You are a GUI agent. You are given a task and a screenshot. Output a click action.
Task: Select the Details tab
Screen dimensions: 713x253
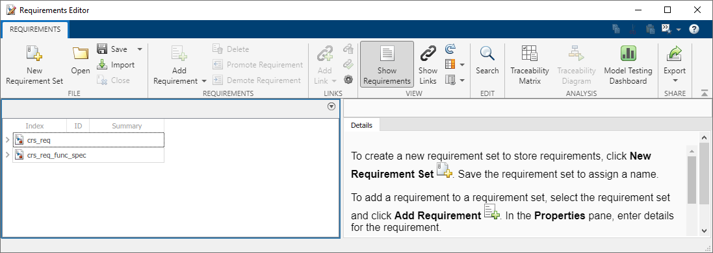(x=362, y=125)
